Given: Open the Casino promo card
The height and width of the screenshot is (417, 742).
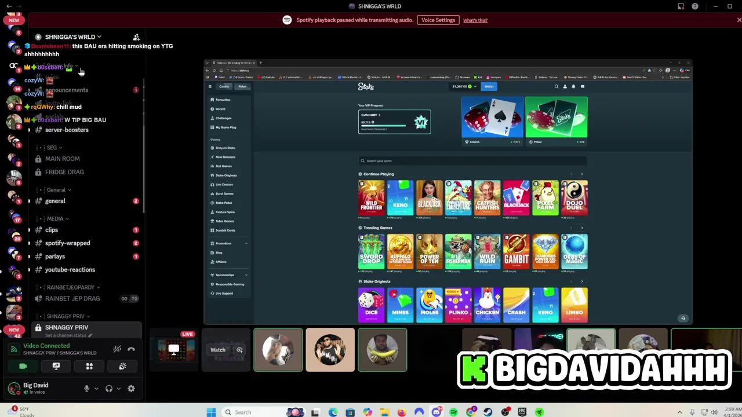Looking at the screenshot, I should point(492,120).
